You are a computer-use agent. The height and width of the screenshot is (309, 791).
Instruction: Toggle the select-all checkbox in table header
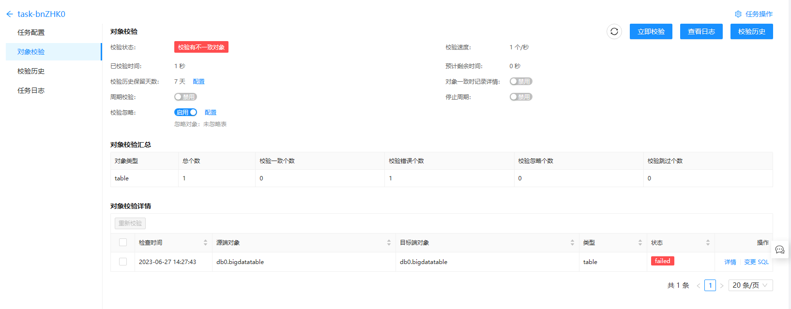(x=123, y=242)
